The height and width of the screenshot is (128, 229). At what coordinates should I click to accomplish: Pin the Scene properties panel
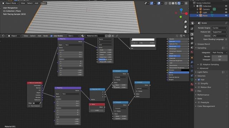coord(226,23)
